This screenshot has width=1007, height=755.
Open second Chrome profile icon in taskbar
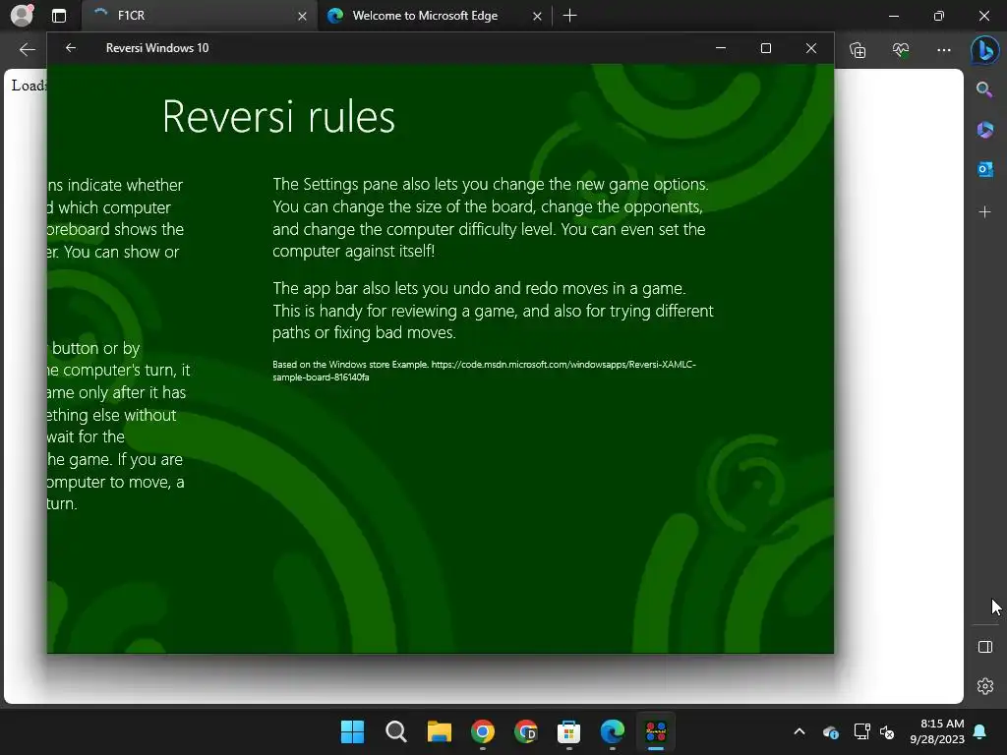point(526,731)
